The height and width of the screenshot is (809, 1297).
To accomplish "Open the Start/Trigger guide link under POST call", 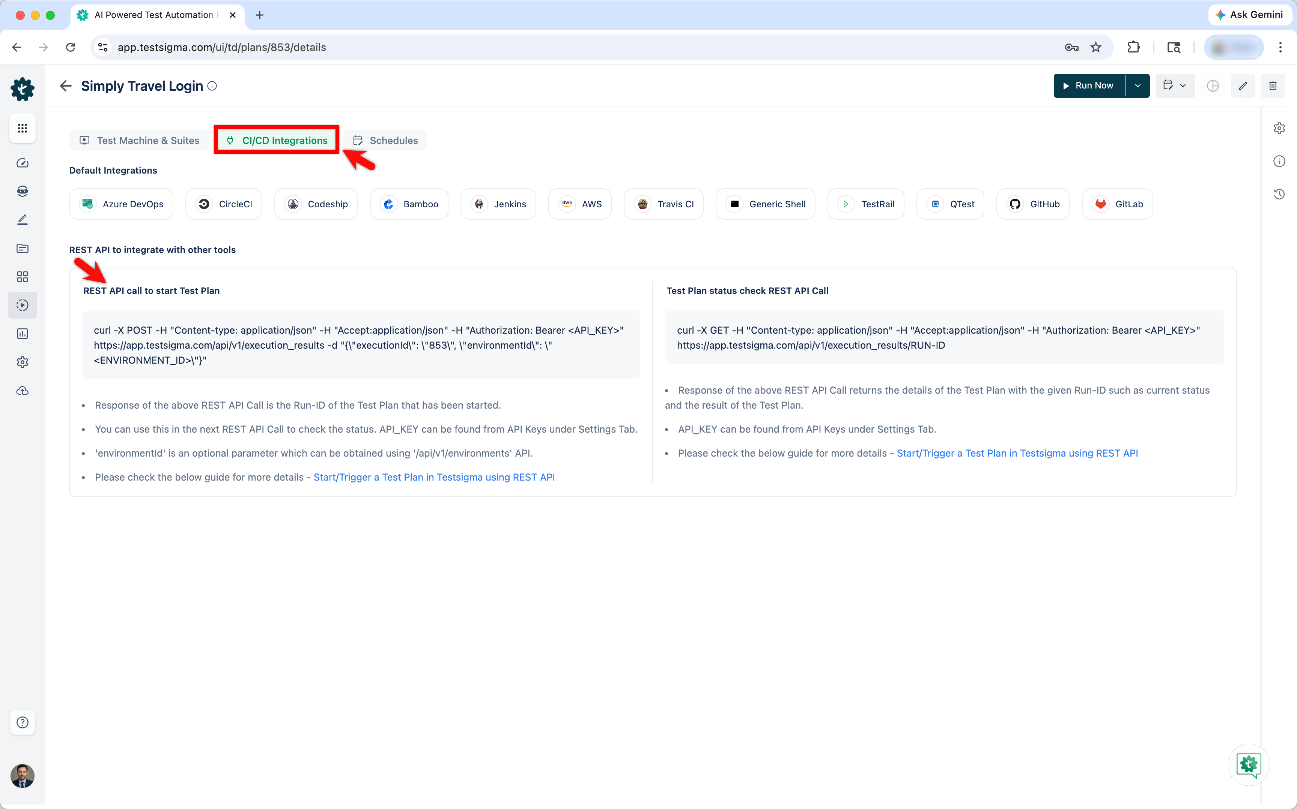I will coord(434,477).
